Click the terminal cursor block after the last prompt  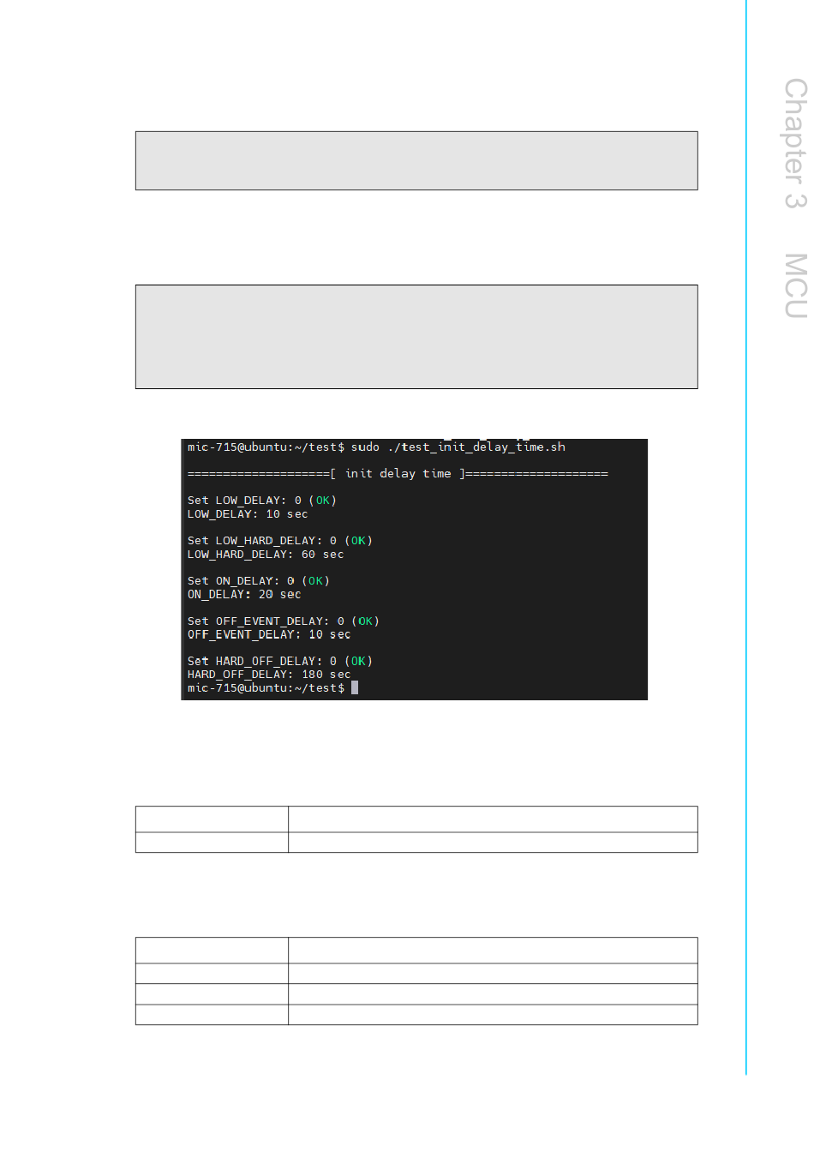(x=355, y=687)
